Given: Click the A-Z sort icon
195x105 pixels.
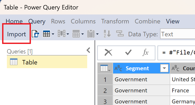Looking at the screenshot, I should [x=107, y=34].
